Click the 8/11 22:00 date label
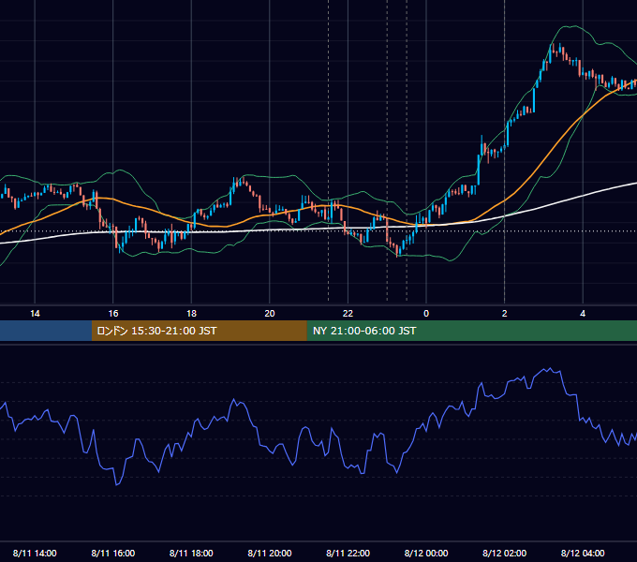 pos(348,553)
